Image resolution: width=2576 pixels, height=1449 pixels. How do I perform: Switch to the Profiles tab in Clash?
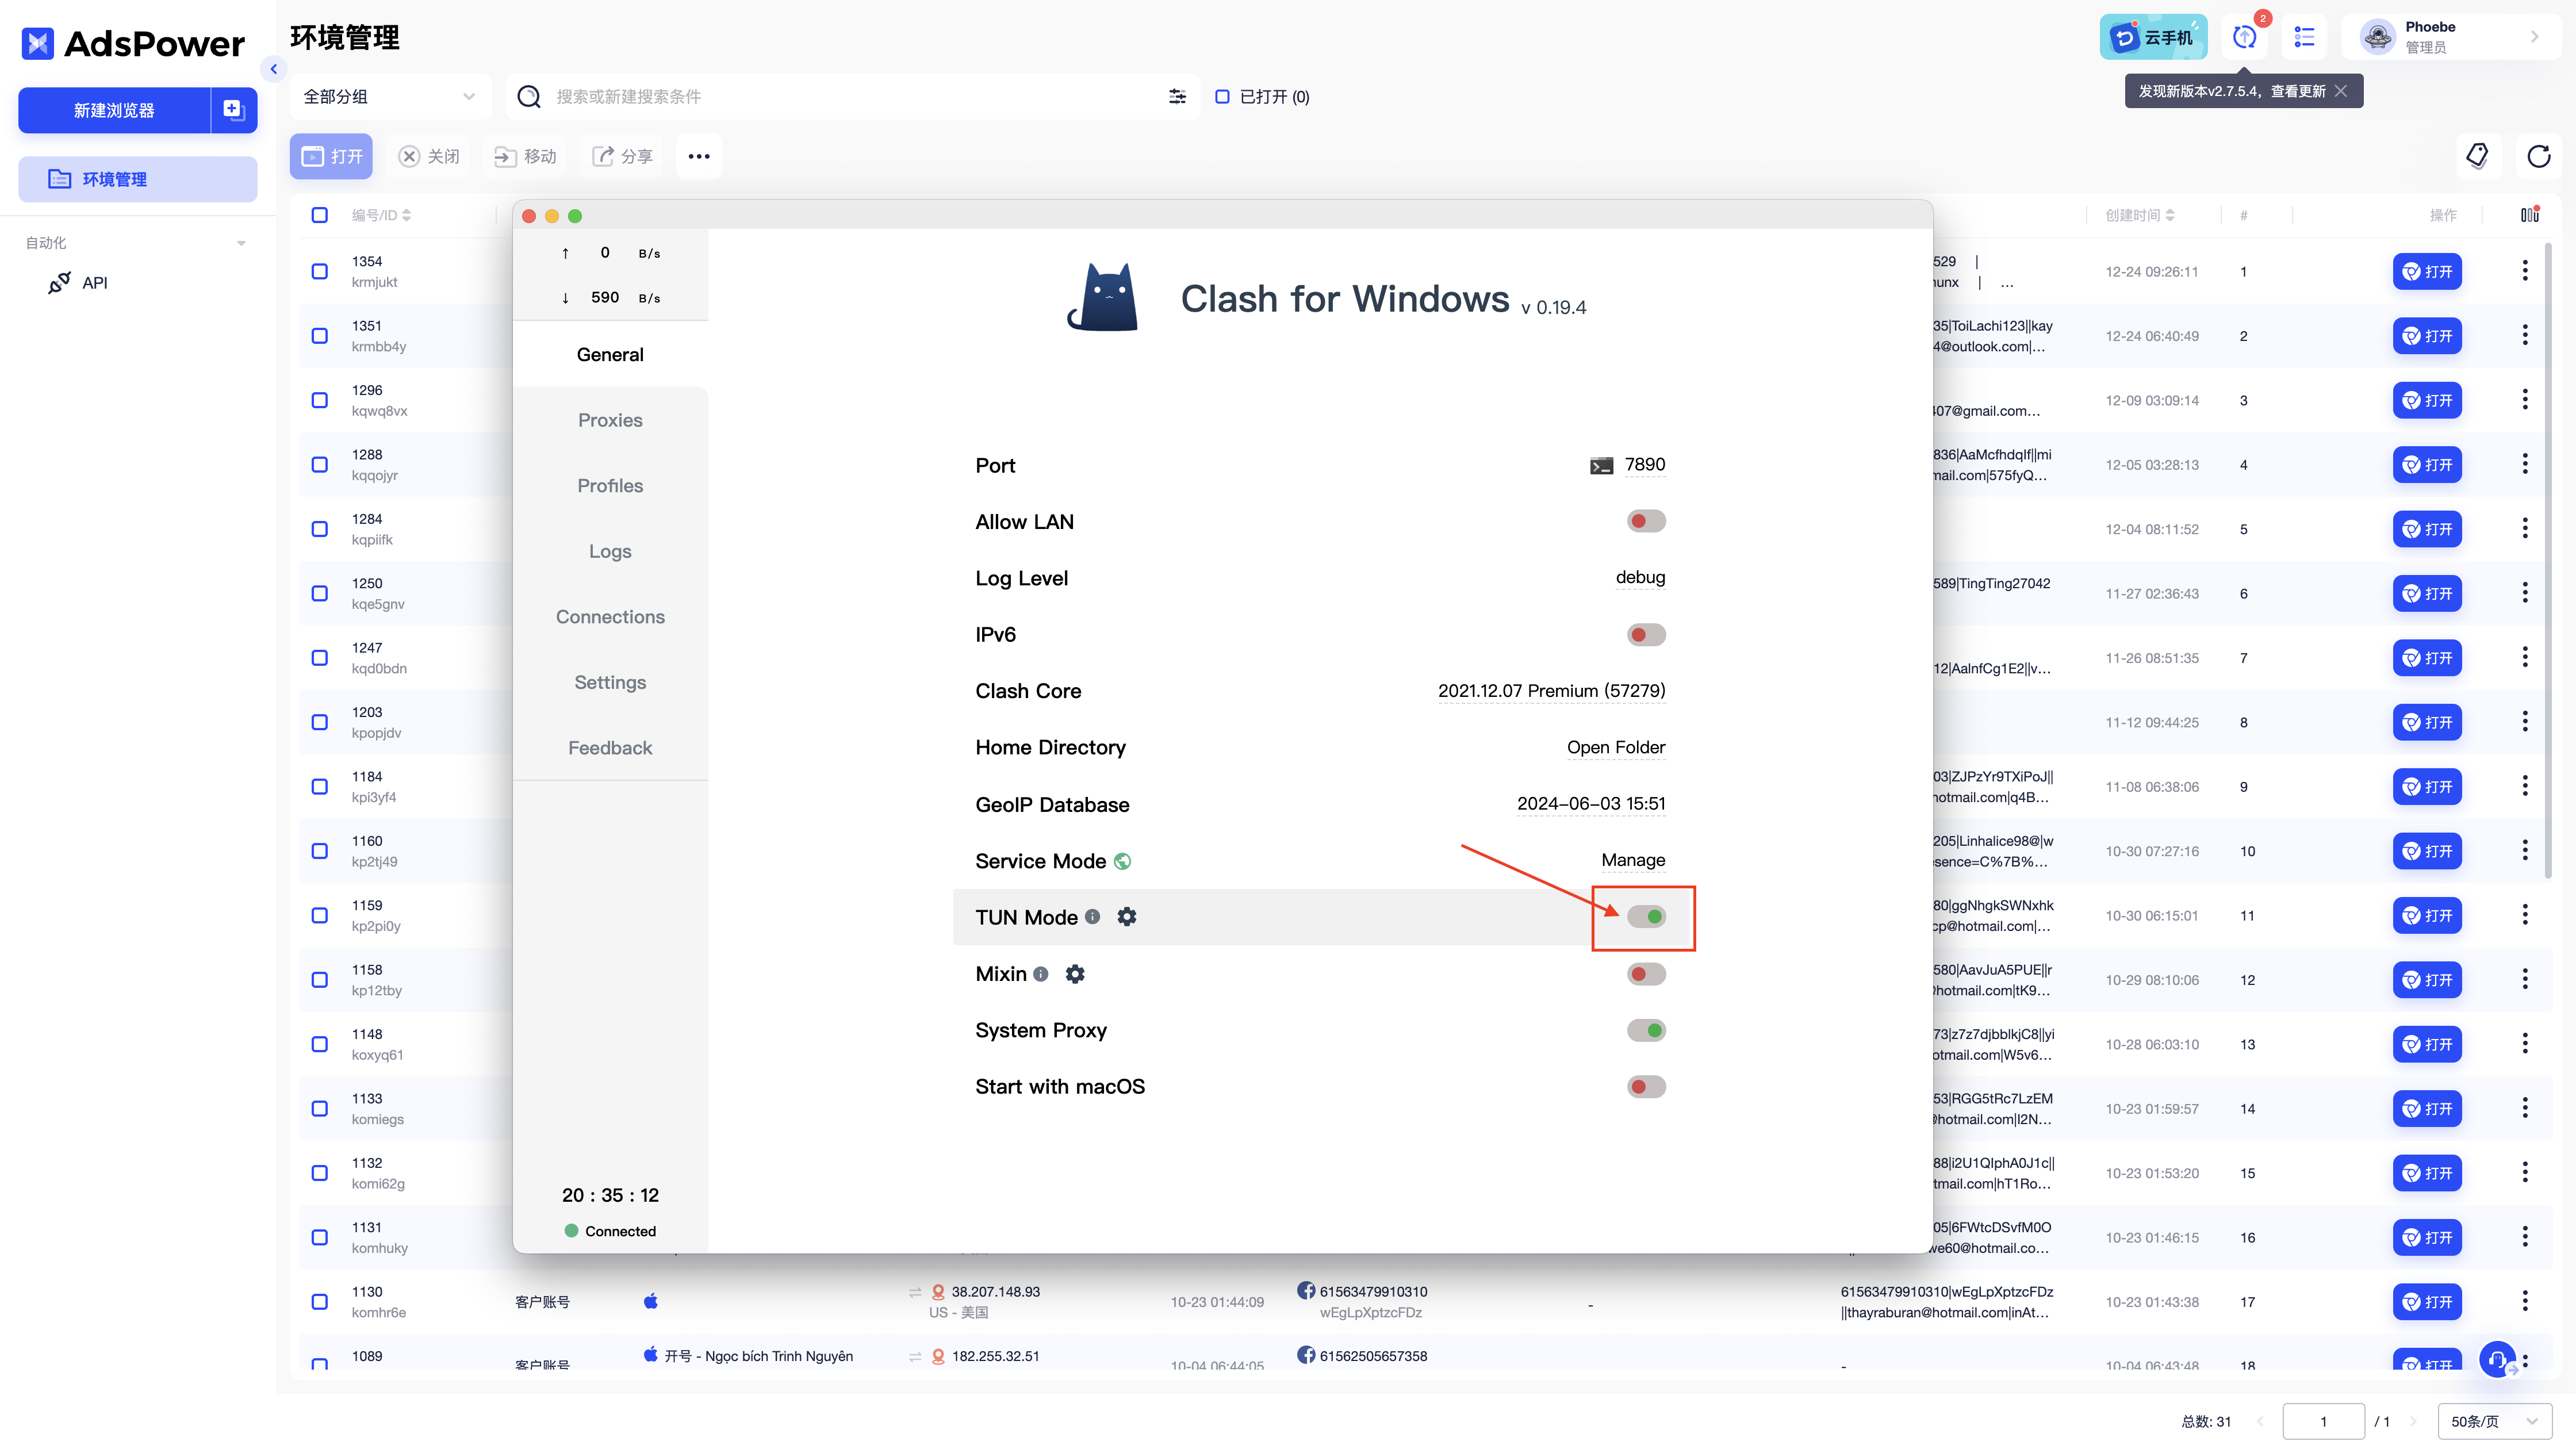pos(610,486)
